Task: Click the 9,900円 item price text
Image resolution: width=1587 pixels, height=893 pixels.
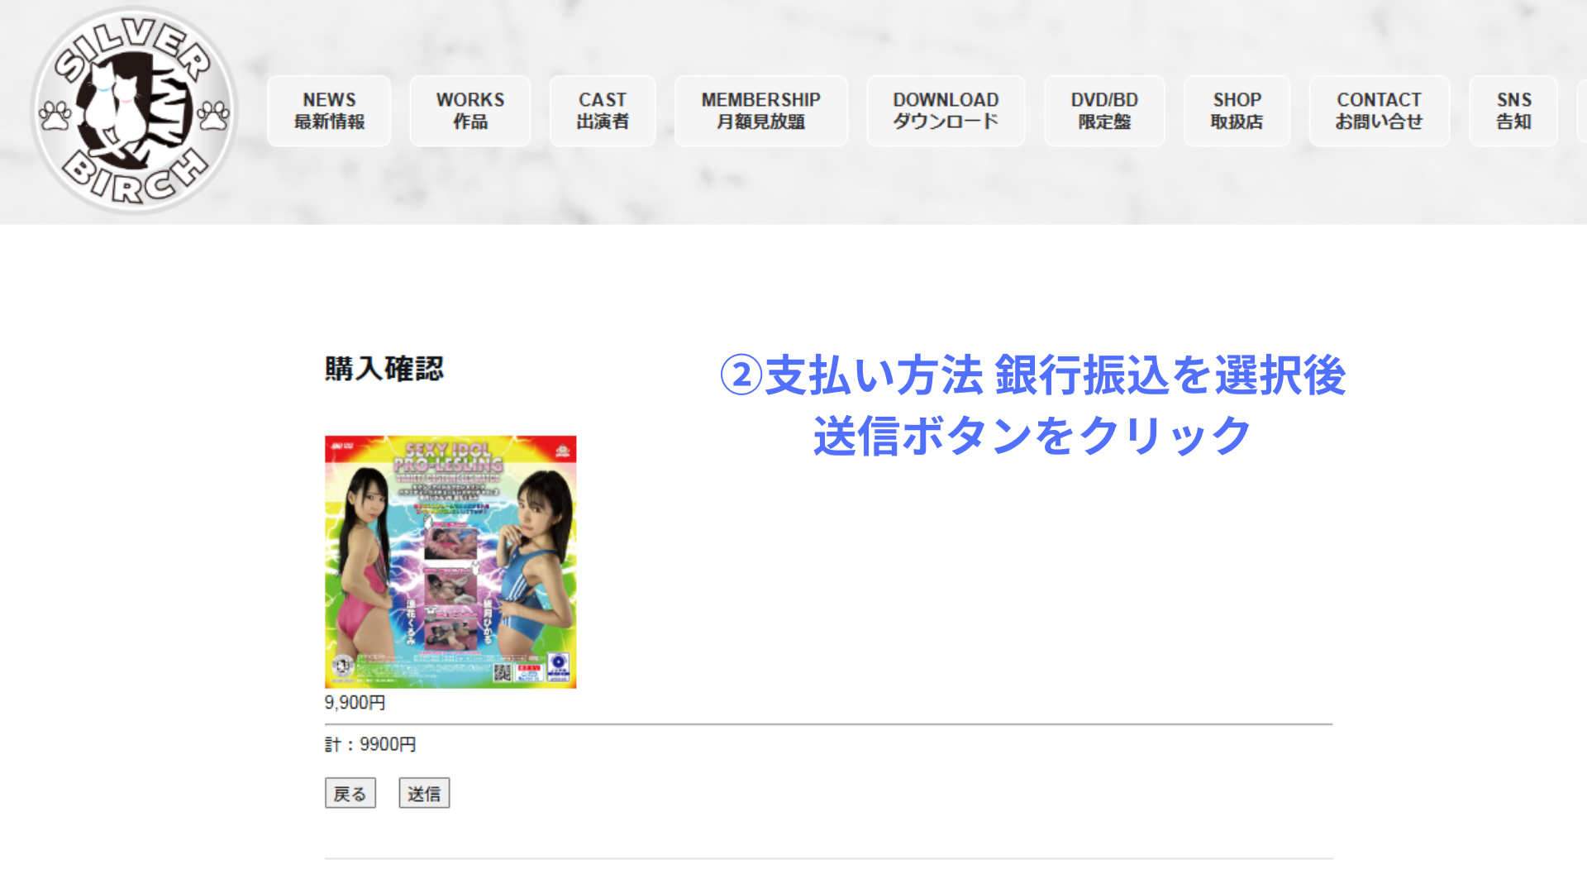Action: pos(355,703)
